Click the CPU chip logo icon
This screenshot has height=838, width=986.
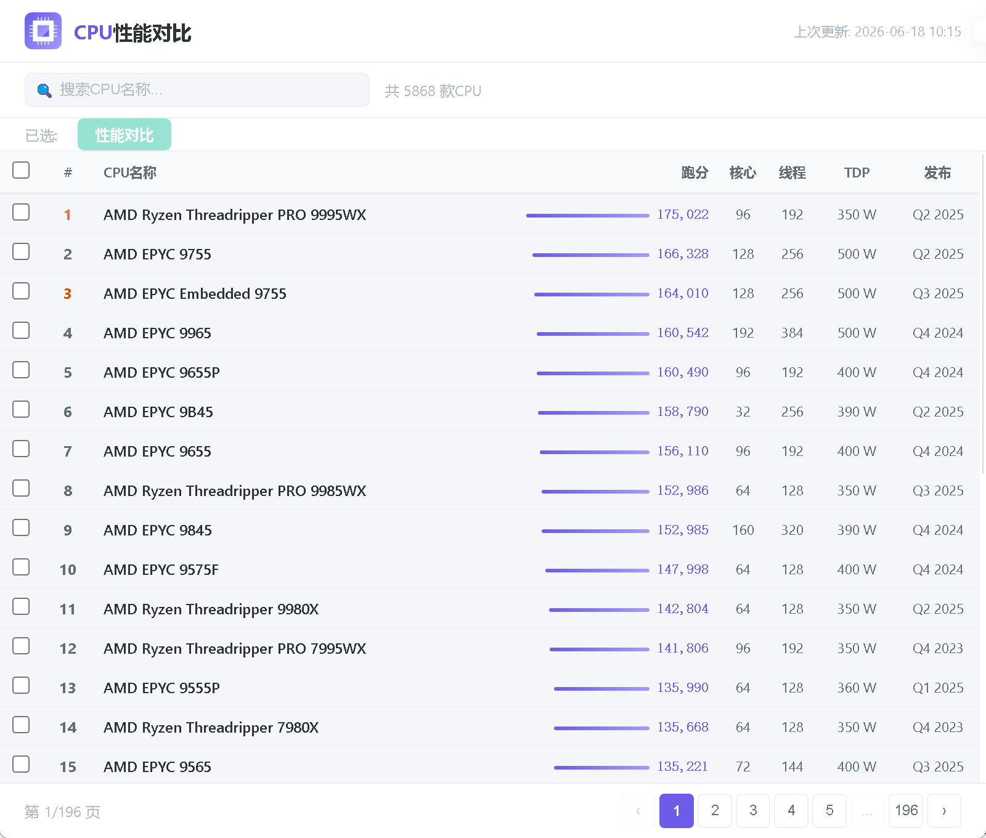pos(43,31)
